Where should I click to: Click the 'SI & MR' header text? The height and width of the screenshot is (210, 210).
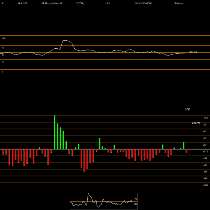(x=22, y=3)
